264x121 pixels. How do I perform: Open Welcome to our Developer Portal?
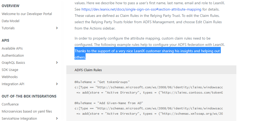tap(27, 14)
